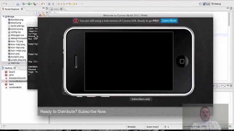Viewport: 234px width, 131px height.
Task: Click the Open Perspective icon
Action: 200,4
